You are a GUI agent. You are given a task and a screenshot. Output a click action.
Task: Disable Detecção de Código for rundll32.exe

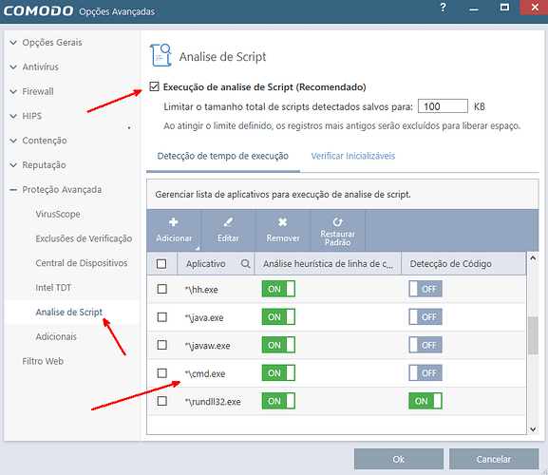[425, 401]
